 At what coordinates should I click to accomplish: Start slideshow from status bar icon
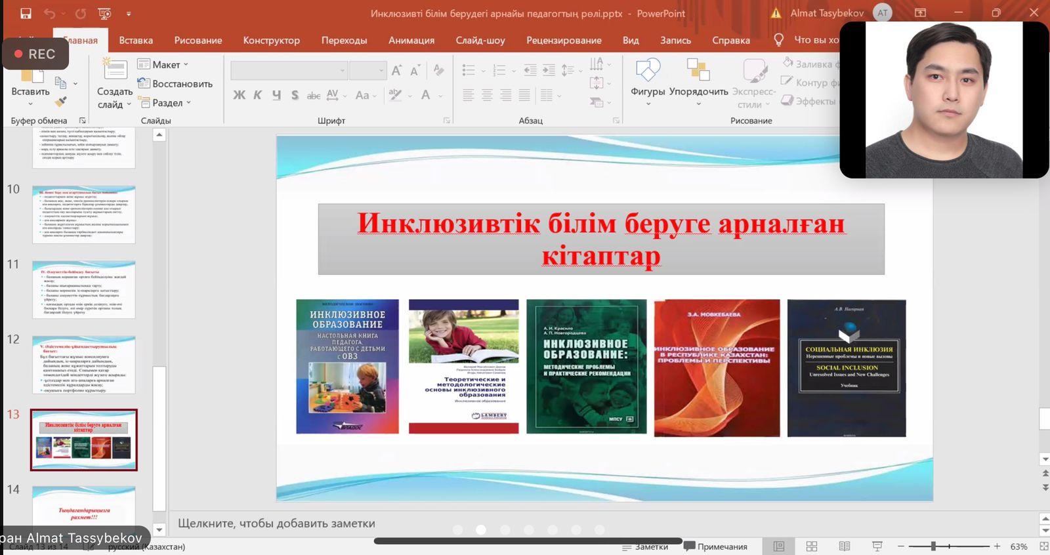pos(877,546)
